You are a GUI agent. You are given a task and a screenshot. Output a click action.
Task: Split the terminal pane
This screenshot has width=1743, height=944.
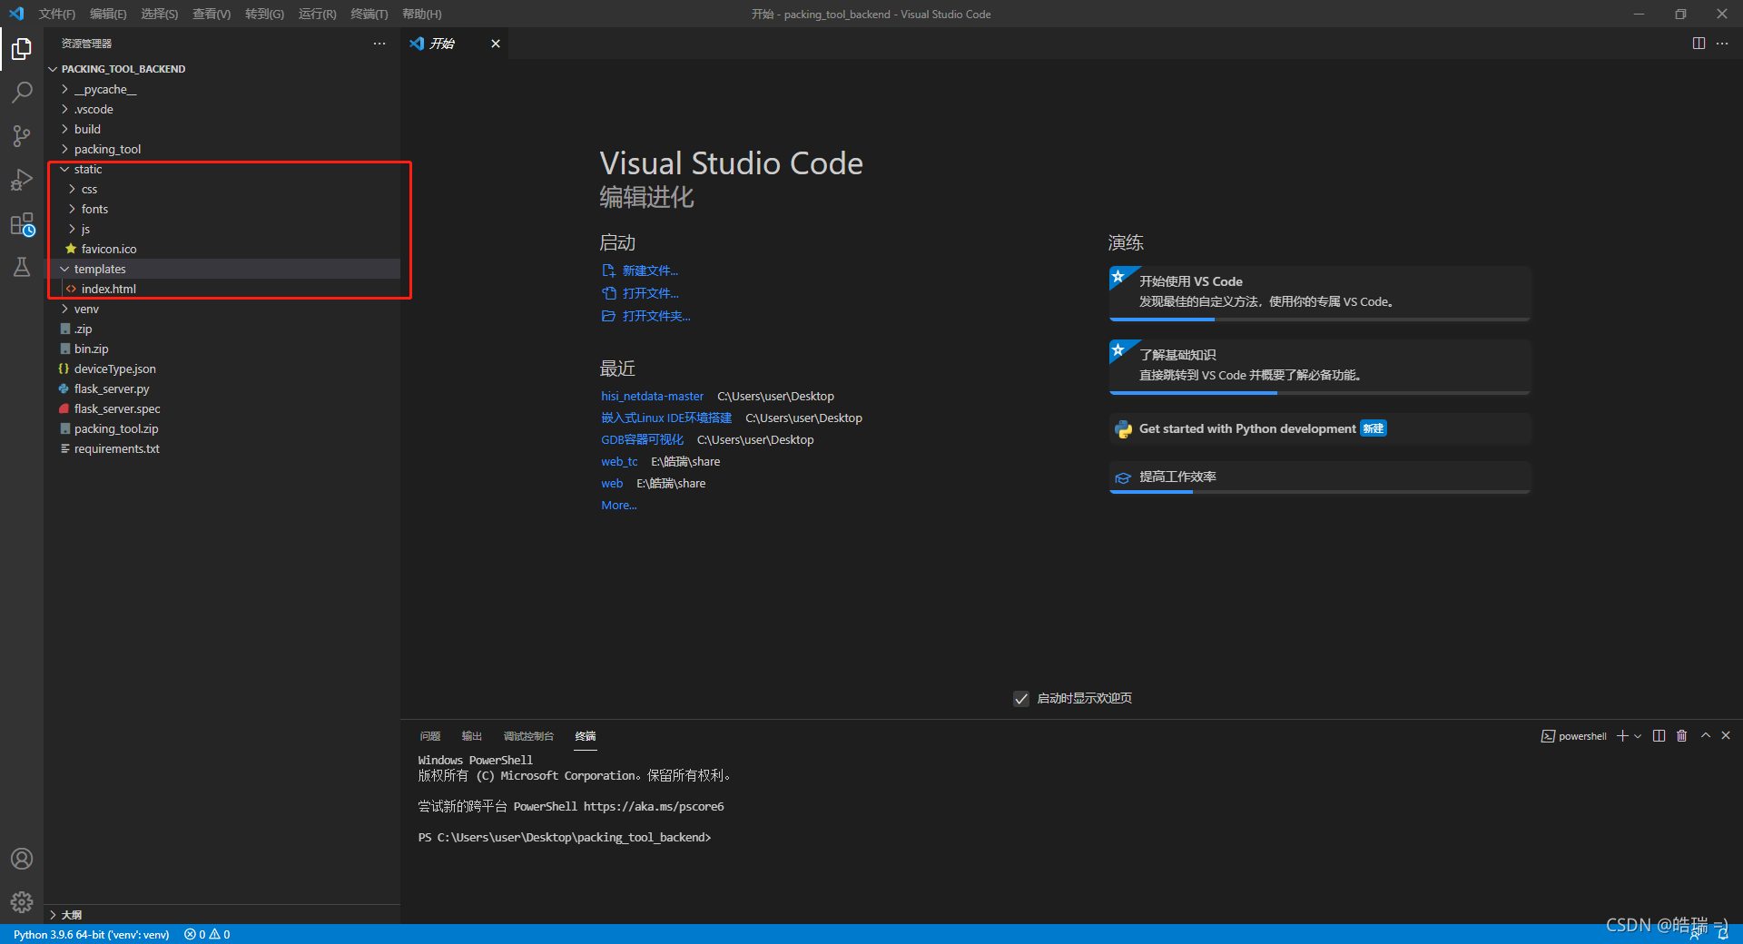(1659, 736)
